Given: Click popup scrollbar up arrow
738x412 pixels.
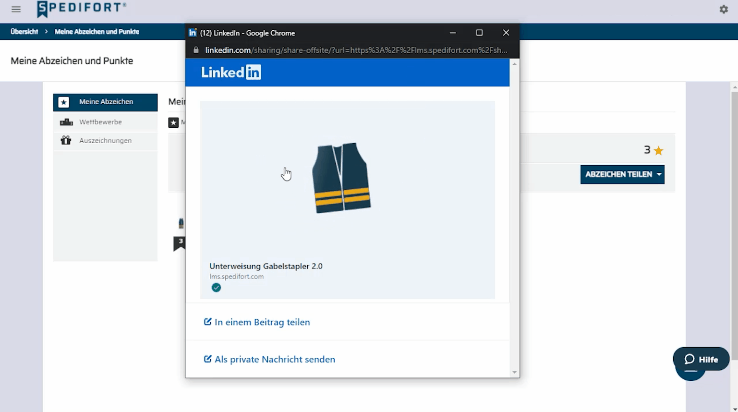Looking at the screenshot, I should tap(514, 64).
